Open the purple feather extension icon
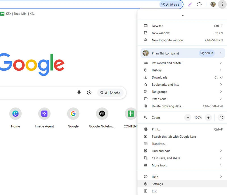Viewport: 227px width, 195px height. click(x=190, y=5)
